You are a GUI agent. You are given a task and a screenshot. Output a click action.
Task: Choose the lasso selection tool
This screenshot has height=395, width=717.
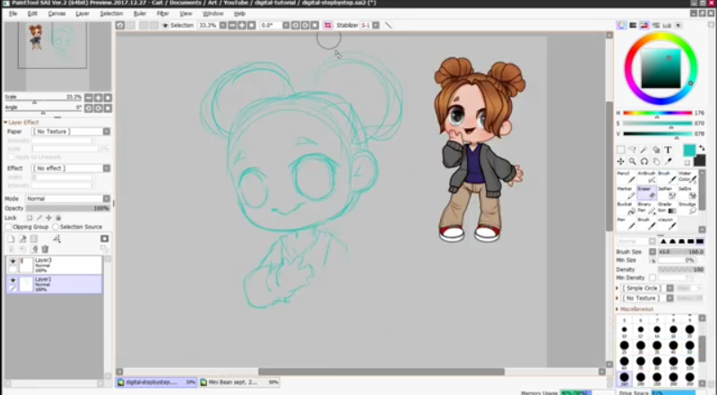pyautogui.click(x=633, y=150)
